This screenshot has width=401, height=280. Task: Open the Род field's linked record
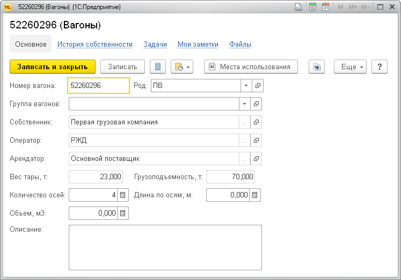[x=257, y=85]
